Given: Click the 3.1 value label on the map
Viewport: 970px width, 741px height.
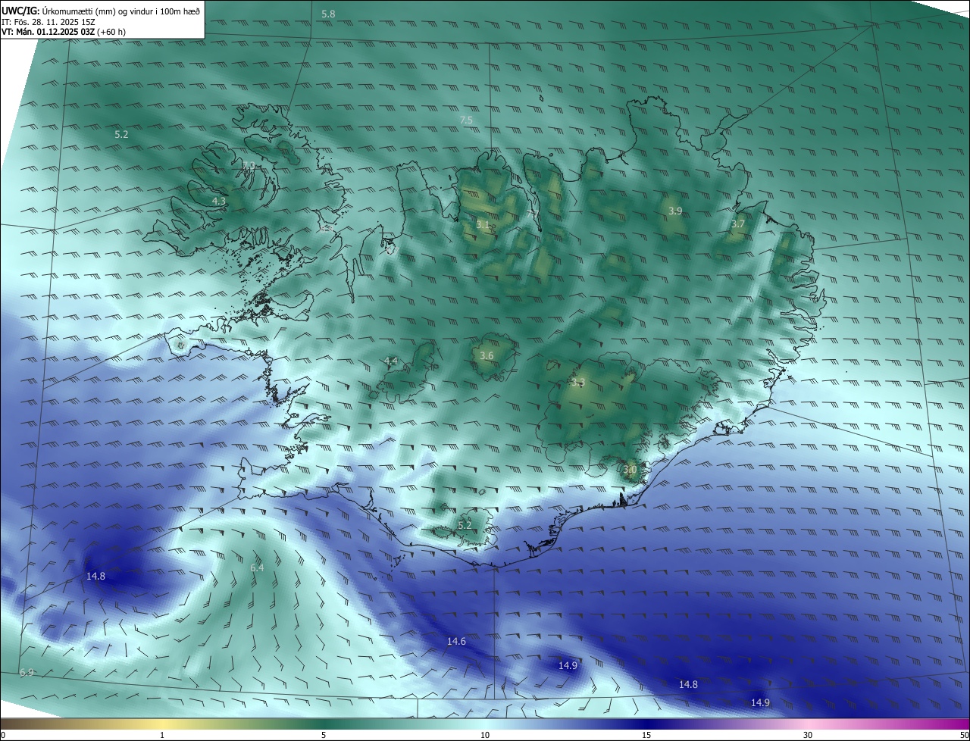Looking at the screenshot, I should 483,225.
